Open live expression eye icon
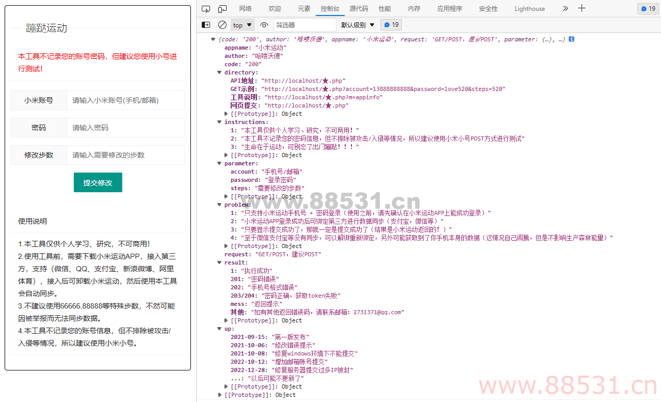The image size is (661, 402). 264,25
